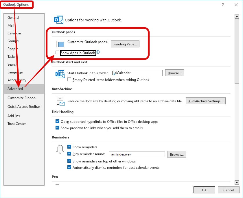Select the Add-ins category

click(24, 116)
